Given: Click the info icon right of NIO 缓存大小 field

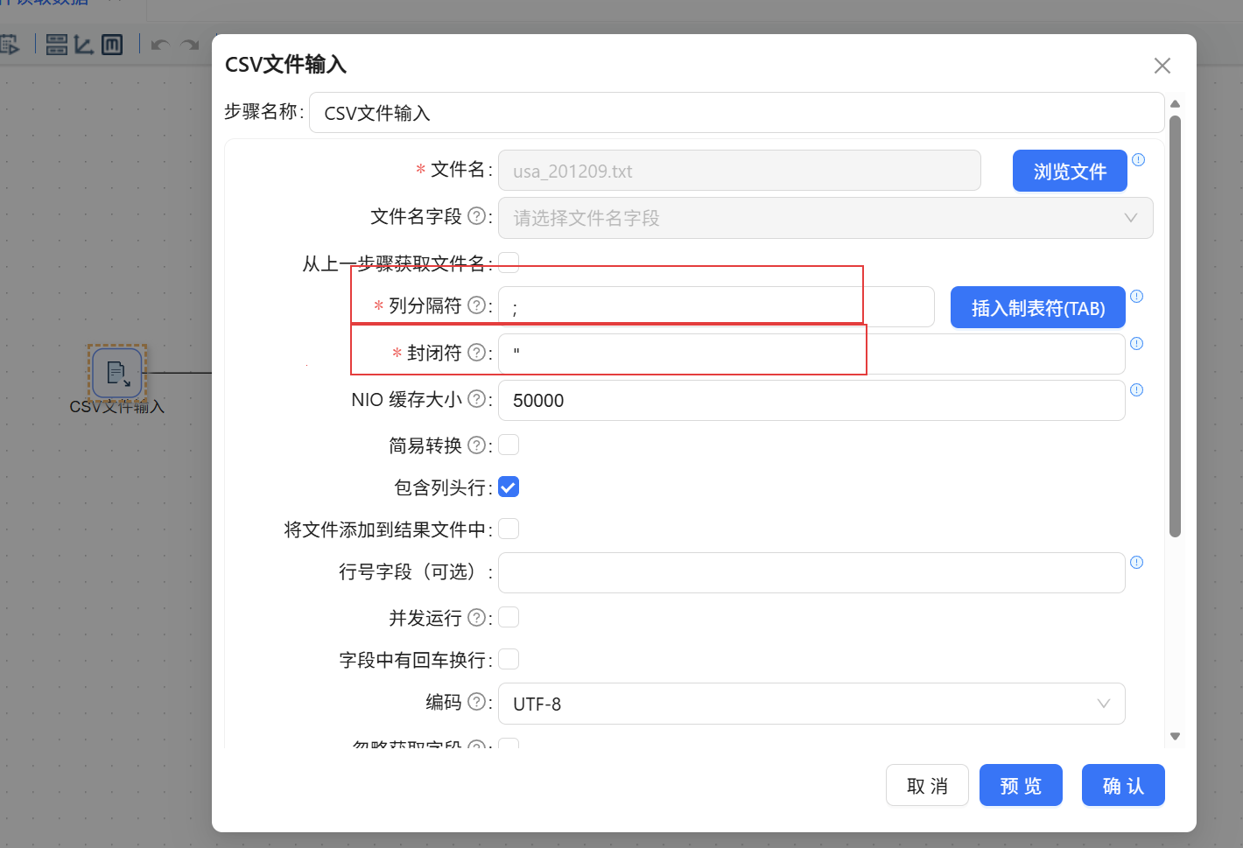Looking at the screenshot, I should pos(1136,390).
